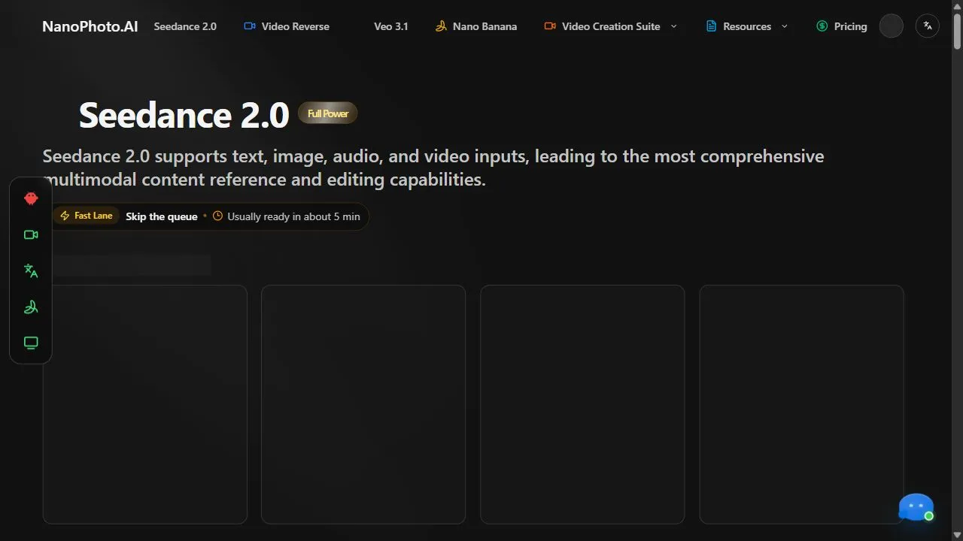Expand the Video Creation Suite dropdown
The width and height of the screenshot is (963, 541).
673,26
